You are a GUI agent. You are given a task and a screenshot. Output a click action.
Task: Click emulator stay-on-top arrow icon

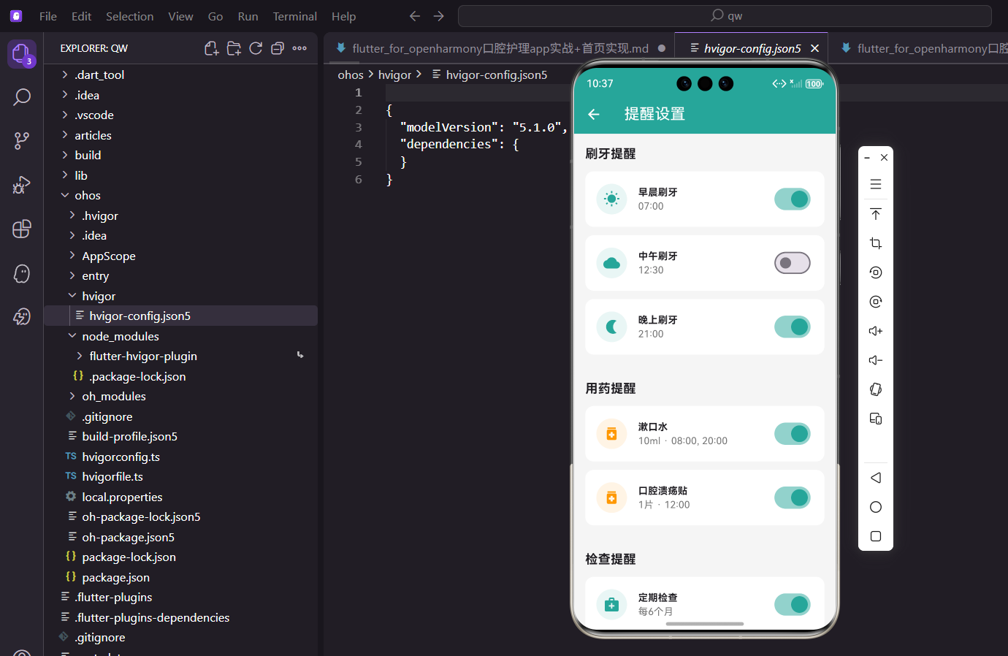[x=876, y=214]
